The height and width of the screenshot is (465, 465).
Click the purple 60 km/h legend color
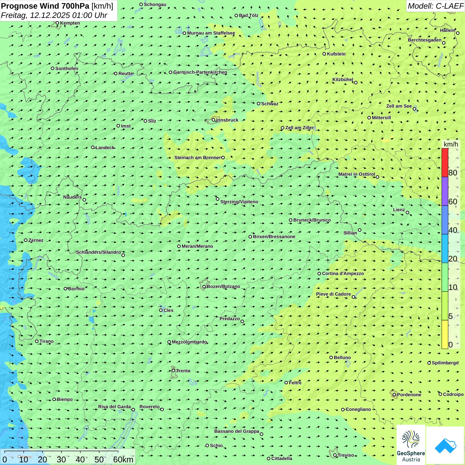[x=445, y=191]
